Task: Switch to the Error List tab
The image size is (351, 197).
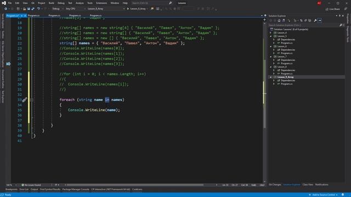Action: coord(24,189)
